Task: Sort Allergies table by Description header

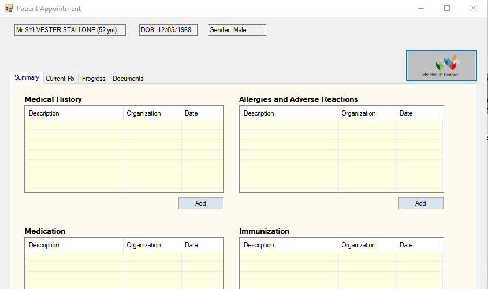Action: point(289,113)
